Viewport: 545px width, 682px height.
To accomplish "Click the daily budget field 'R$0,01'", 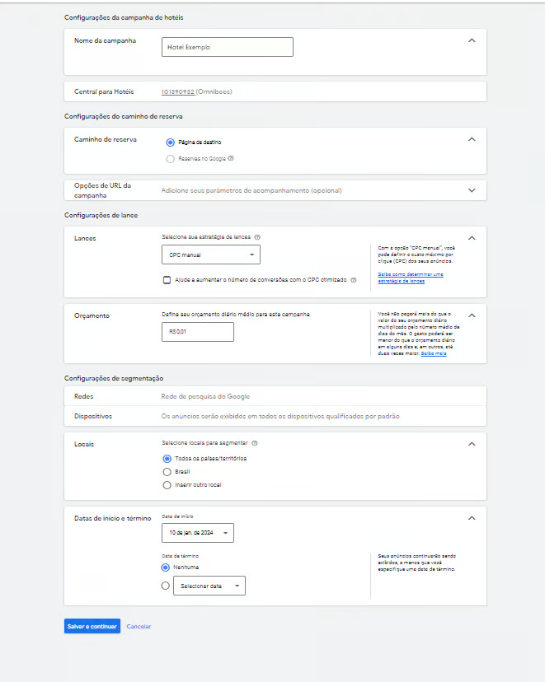I will click(x=198, y=332).
